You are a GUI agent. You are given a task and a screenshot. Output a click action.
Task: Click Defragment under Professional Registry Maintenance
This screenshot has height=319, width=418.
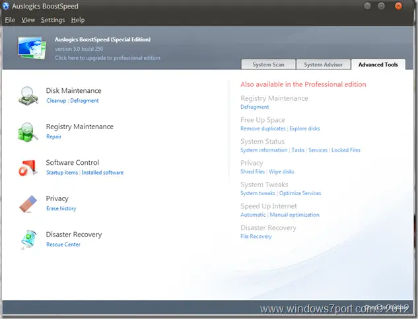tap(255, 107)
